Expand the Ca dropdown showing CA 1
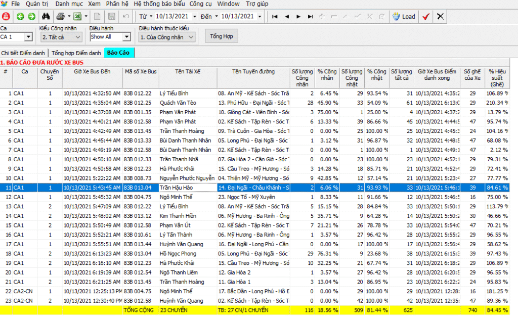 pos(29,37)
